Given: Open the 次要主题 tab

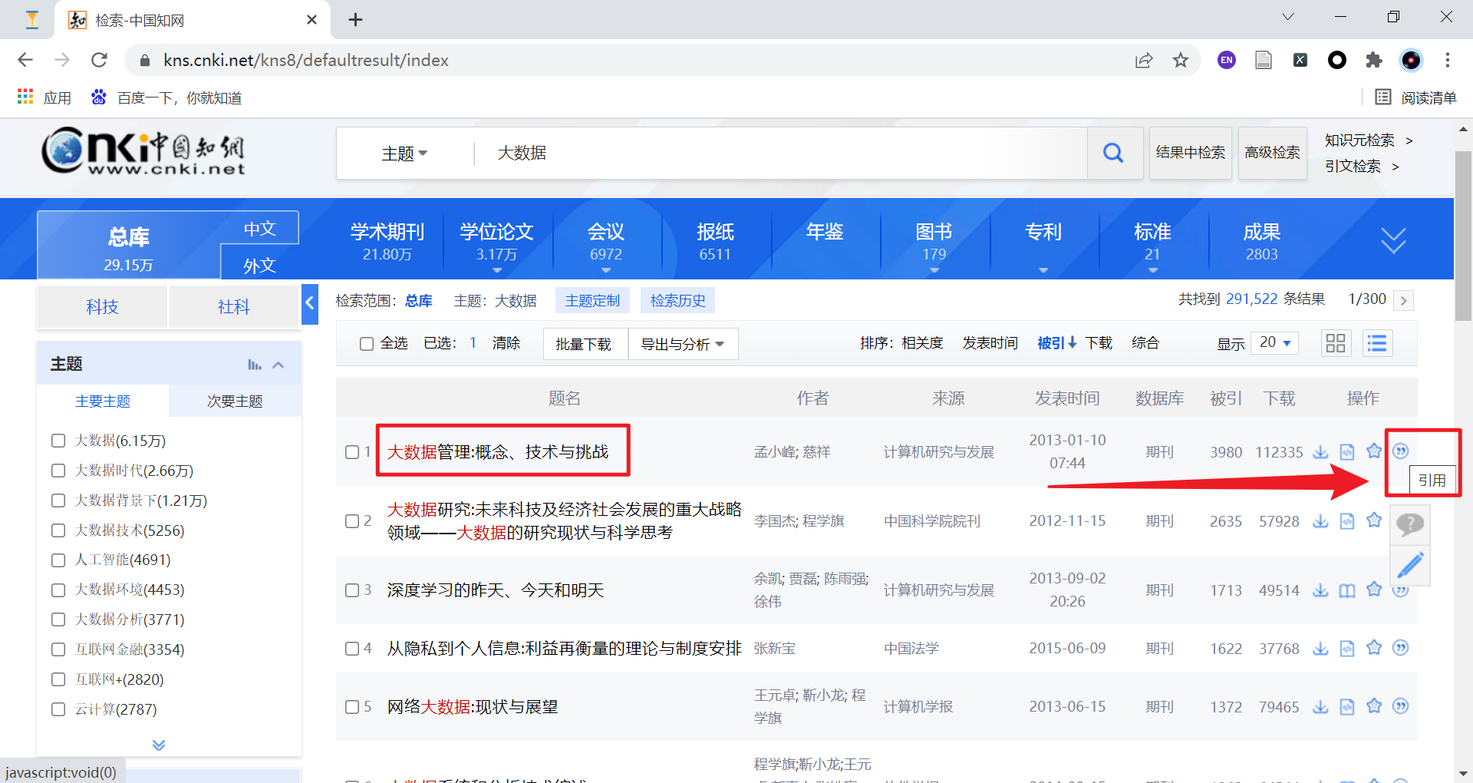Looking at the screenshot, I should [x=235, y=400].
